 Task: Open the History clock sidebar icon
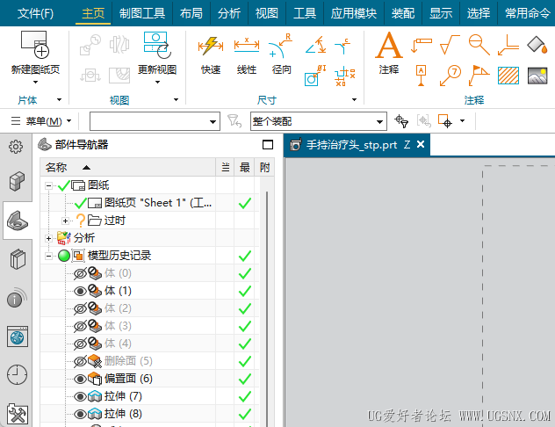(17, 374)
